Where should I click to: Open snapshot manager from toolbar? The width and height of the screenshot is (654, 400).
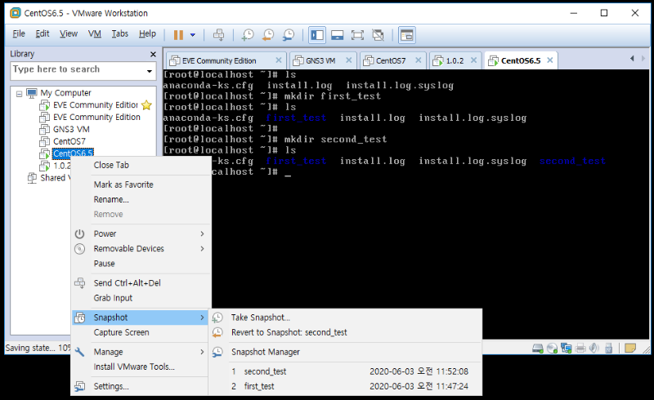(289, 34)
